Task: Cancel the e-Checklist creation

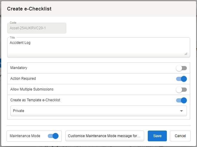Action: click(180, 136)
